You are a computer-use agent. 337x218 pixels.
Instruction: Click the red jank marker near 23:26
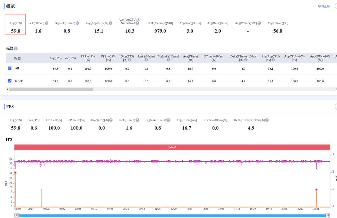316,190
